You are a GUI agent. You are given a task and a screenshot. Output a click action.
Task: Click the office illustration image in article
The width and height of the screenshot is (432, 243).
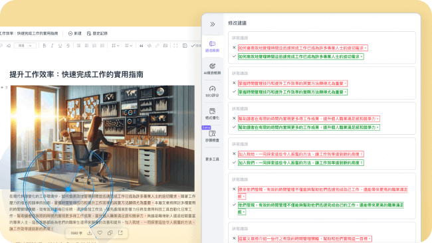102,138
